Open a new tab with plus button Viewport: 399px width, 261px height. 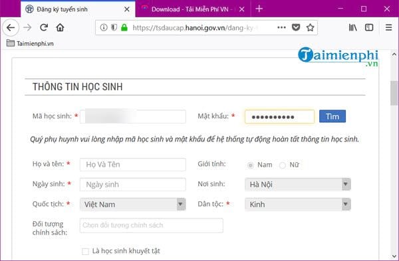coord(259,9)
